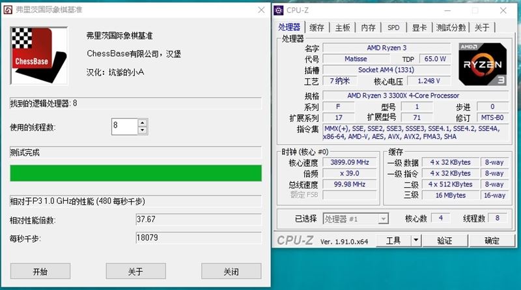The image size is (521, 290).
Task: Click the Matisse code name value
Action: coord(356,59)
